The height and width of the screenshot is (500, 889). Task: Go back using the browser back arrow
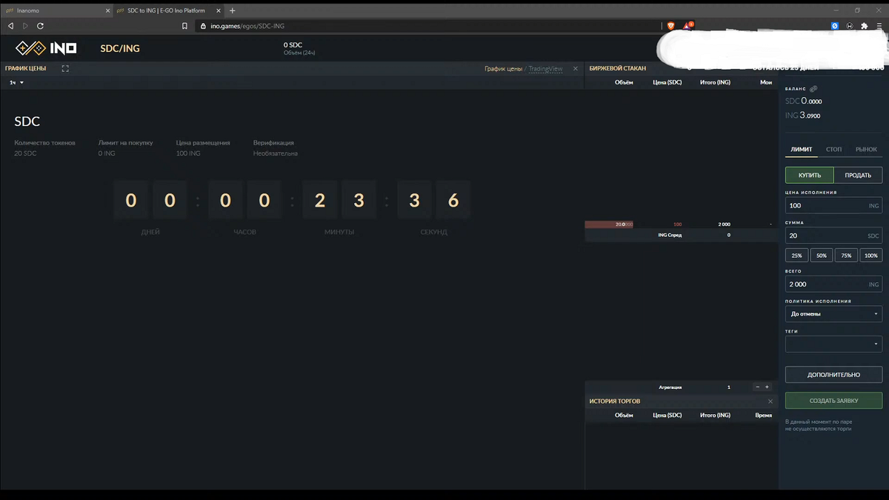10,26
